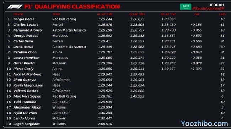Select Aston Martin Aramco for Lance Stroll
This screenshot has height=129, width=231.
point(69,47)
